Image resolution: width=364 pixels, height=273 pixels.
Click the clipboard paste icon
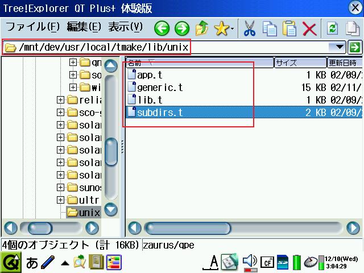pos(289,28)
